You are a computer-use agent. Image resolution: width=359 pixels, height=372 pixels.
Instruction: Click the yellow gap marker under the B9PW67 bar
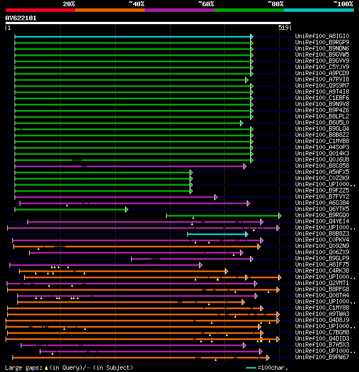(215, 360)
